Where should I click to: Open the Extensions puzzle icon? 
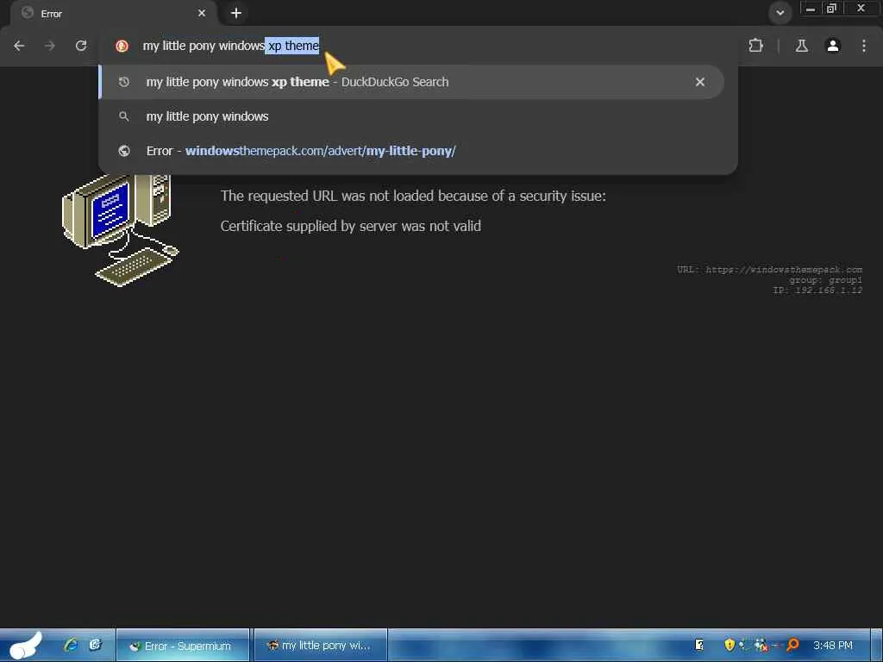tap(755, 46)
